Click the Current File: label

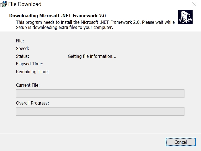28,85
